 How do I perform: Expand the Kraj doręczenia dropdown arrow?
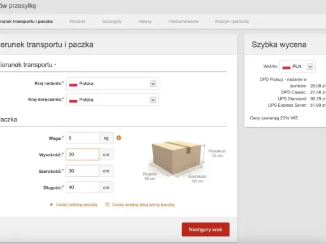tap(153, 100)
